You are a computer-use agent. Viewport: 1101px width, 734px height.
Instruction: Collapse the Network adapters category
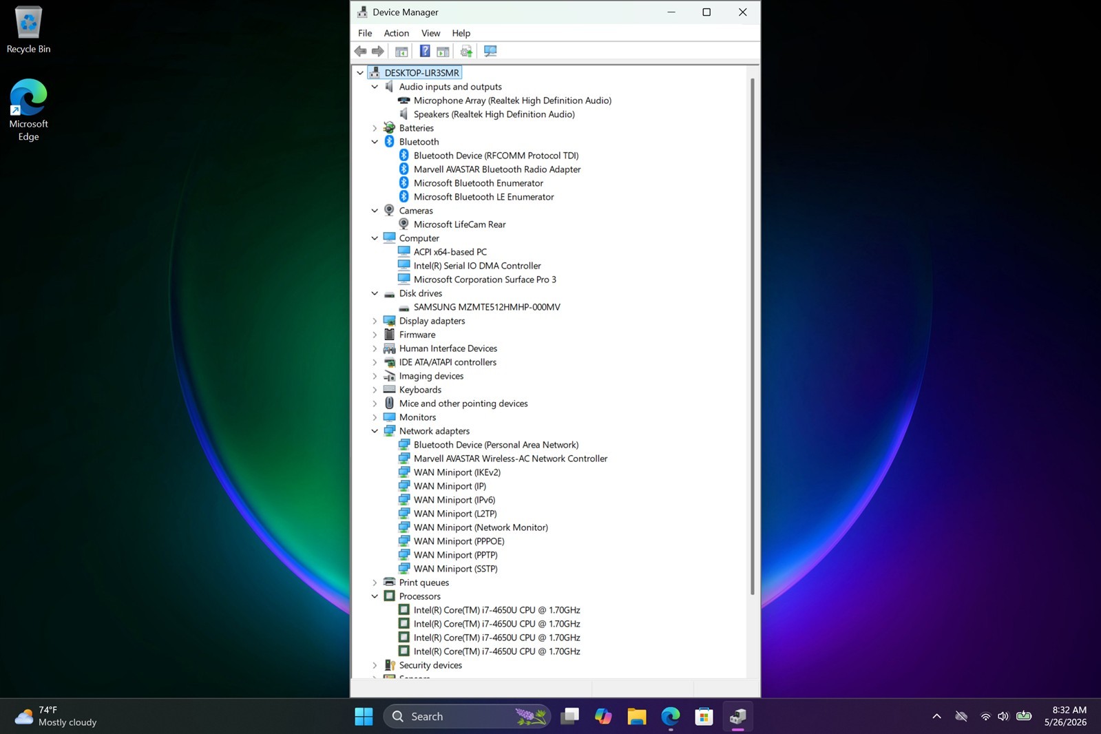(x=375, y=431)
